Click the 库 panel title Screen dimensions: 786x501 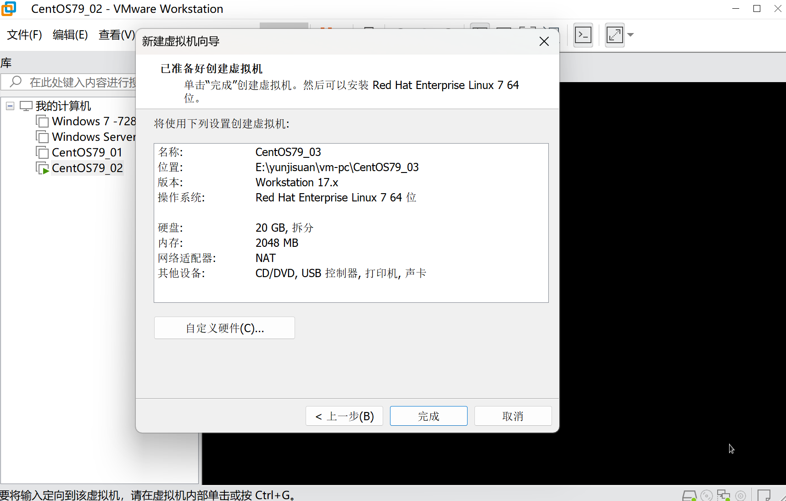[6, 63]
